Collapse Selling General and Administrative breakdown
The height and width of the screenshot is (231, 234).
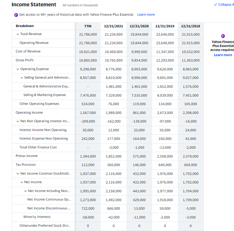pos(22,77)
